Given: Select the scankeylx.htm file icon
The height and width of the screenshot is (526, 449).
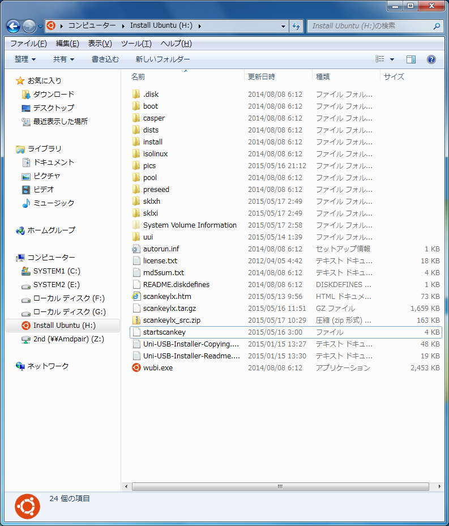Looking at the screenshot, I should point(136,297).
